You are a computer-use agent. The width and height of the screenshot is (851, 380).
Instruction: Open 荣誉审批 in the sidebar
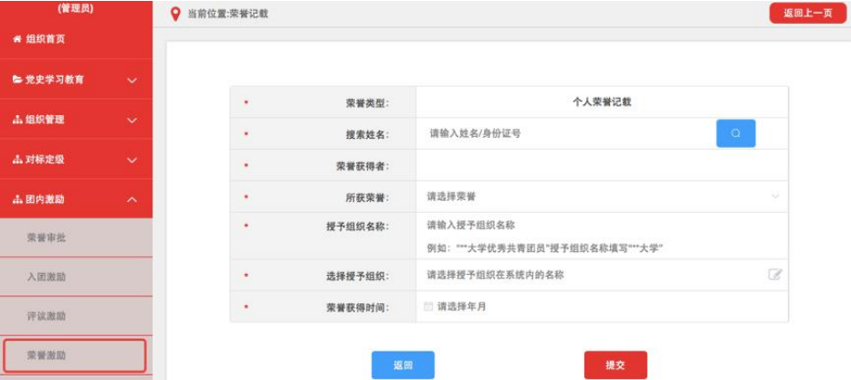pos(46,237)
